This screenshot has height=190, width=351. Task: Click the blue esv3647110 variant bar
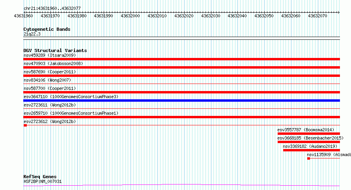pyautogui.click(x=181, y=101)
